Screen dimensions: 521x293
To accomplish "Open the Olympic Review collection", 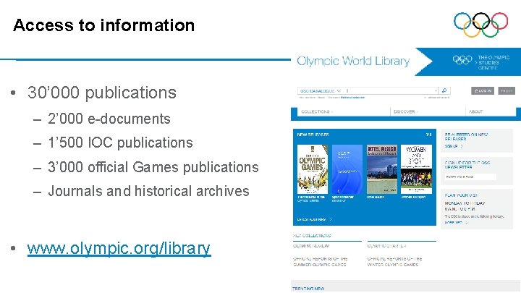I will click(x=311, y=246).
